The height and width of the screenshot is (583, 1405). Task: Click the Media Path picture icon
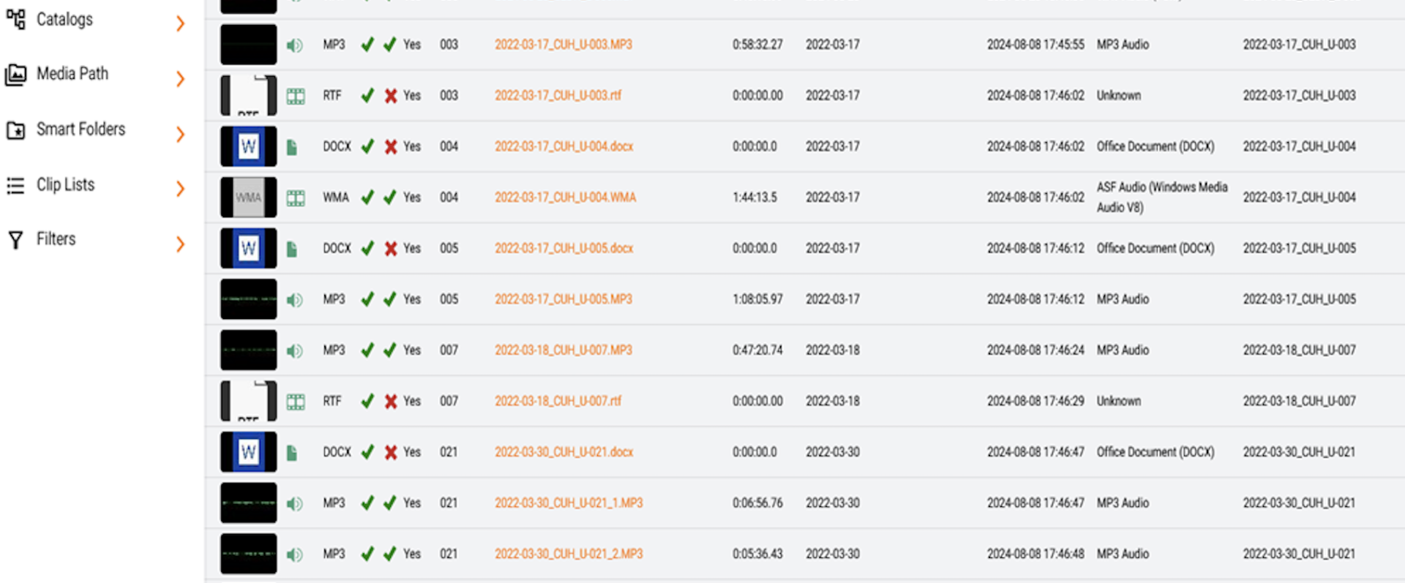pos(15,75)
